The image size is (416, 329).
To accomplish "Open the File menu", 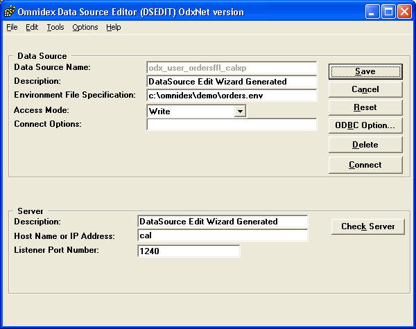I will 12,27.
